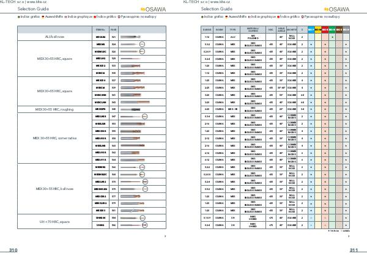This screenshot has width=367, height=259.
Task: Click page number 311 at bottom right
Action: click(354, 250)
